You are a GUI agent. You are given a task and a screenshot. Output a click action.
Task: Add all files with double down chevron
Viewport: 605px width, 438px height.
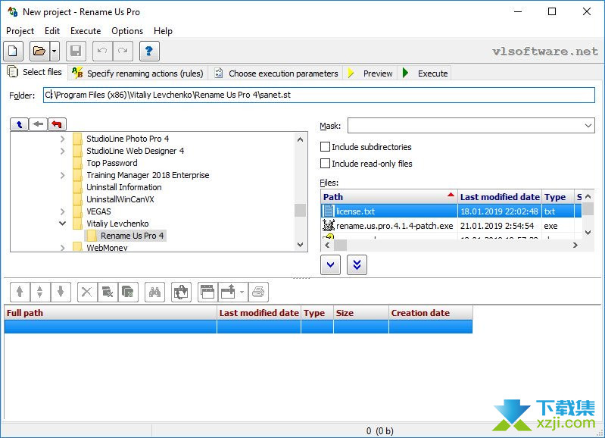[x=357, y=265]
